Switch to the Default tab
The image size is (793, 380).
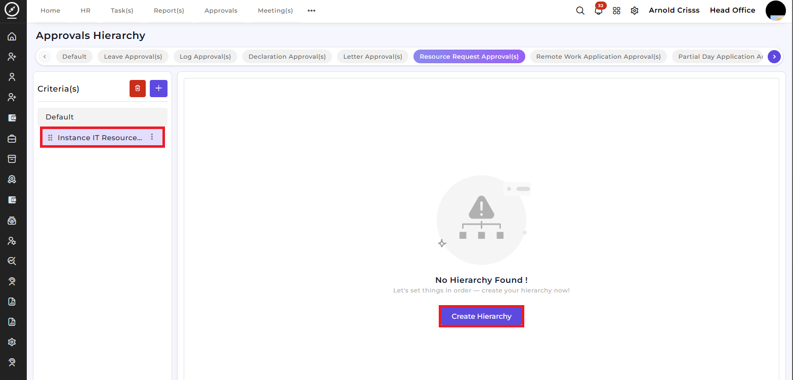[x=74, y=57]
